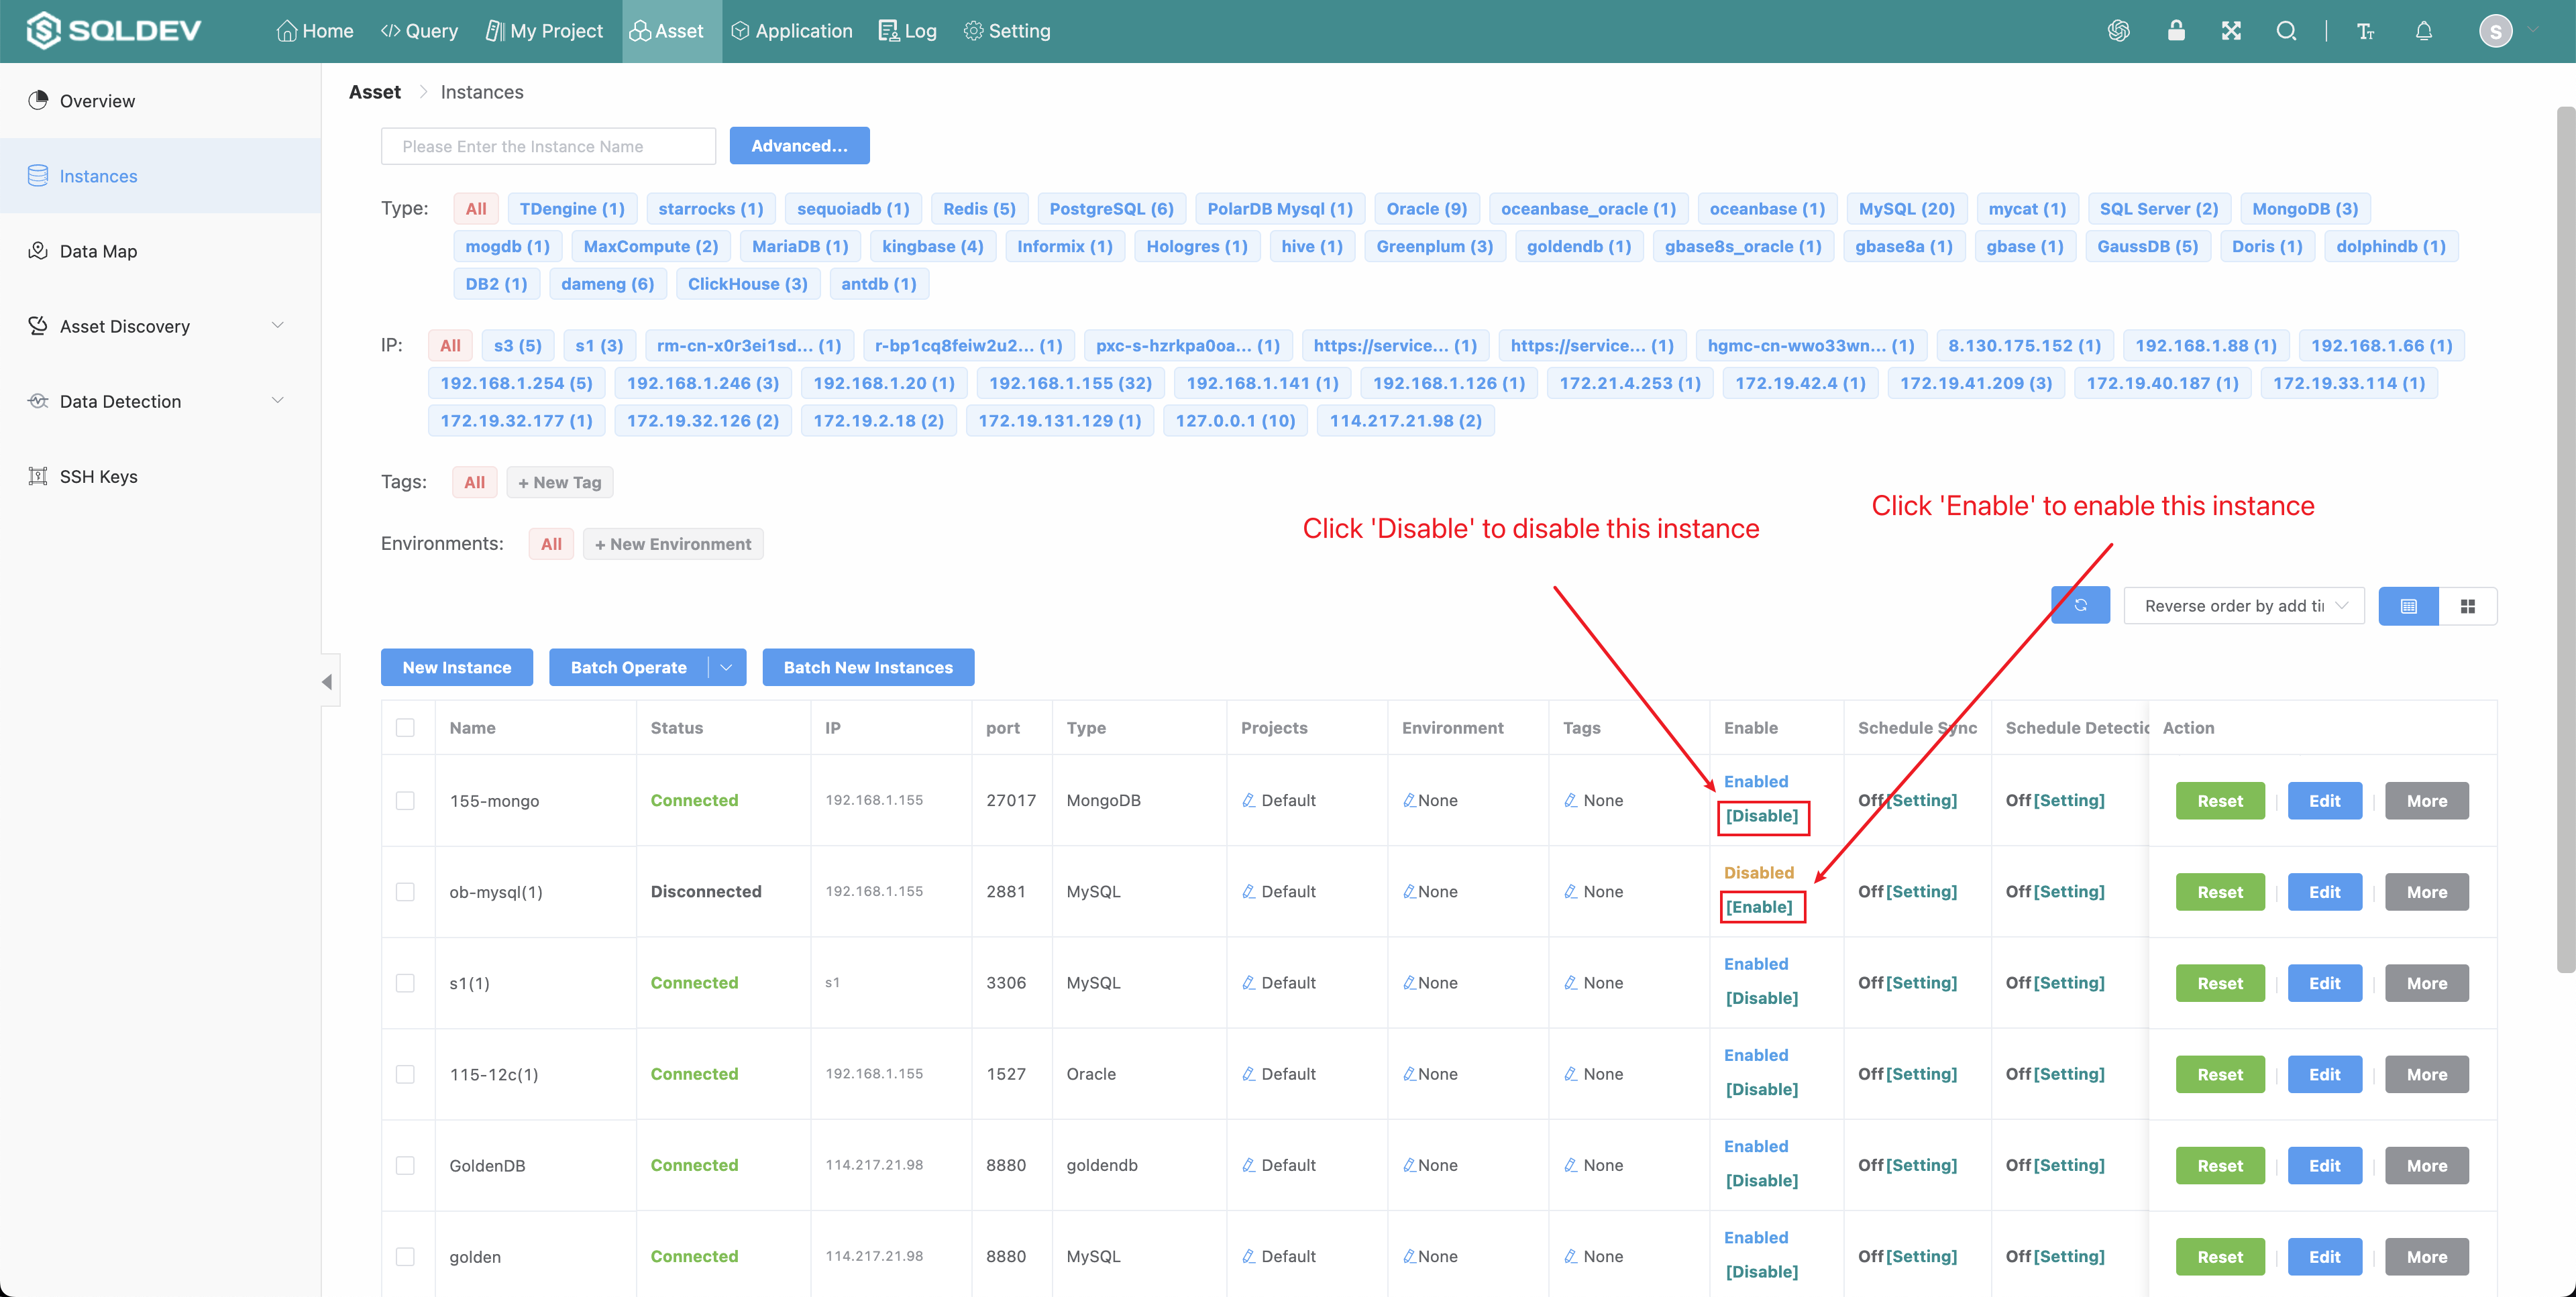
Task: Open notifications bell icon
Action: [x=2423, y=31]
